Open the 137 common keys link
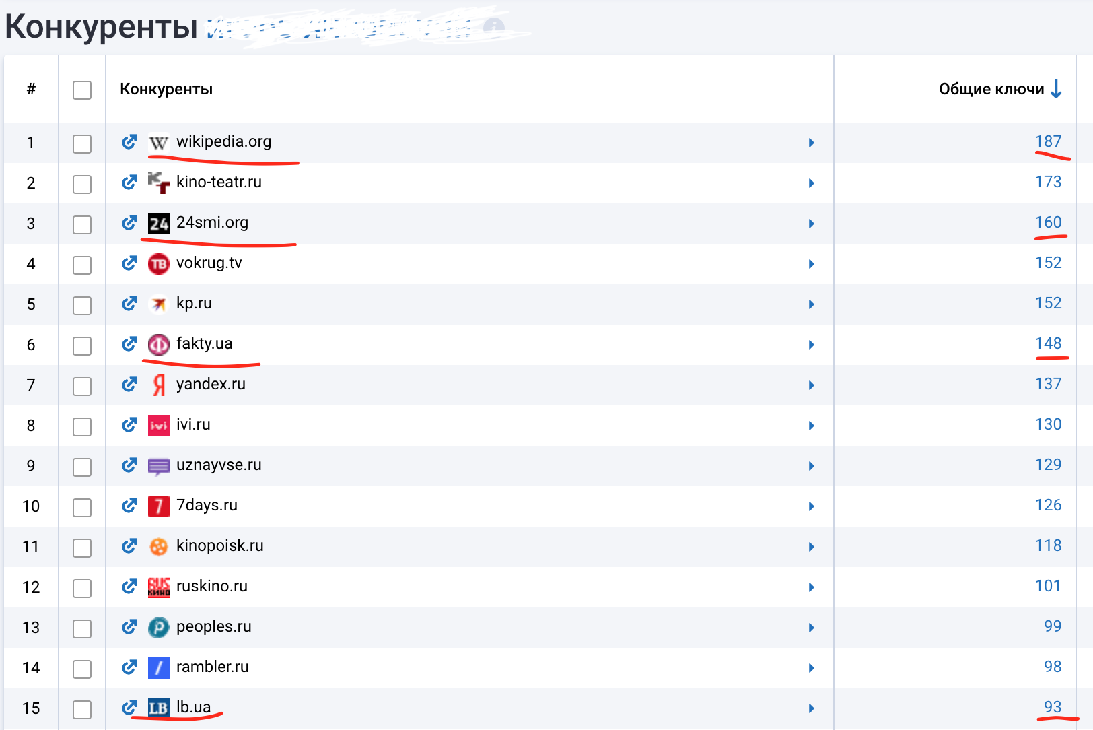1093x730 pixels. coord(1048,384)
